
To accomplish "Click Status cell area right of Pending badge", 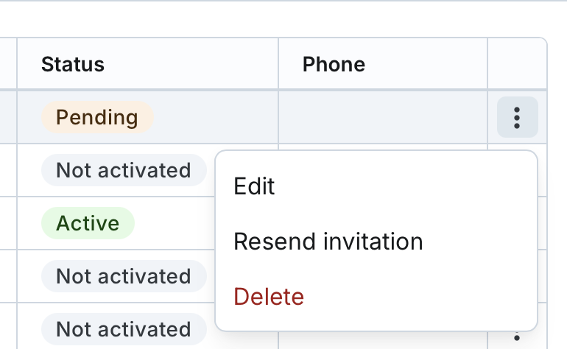I will pos(214,117).
